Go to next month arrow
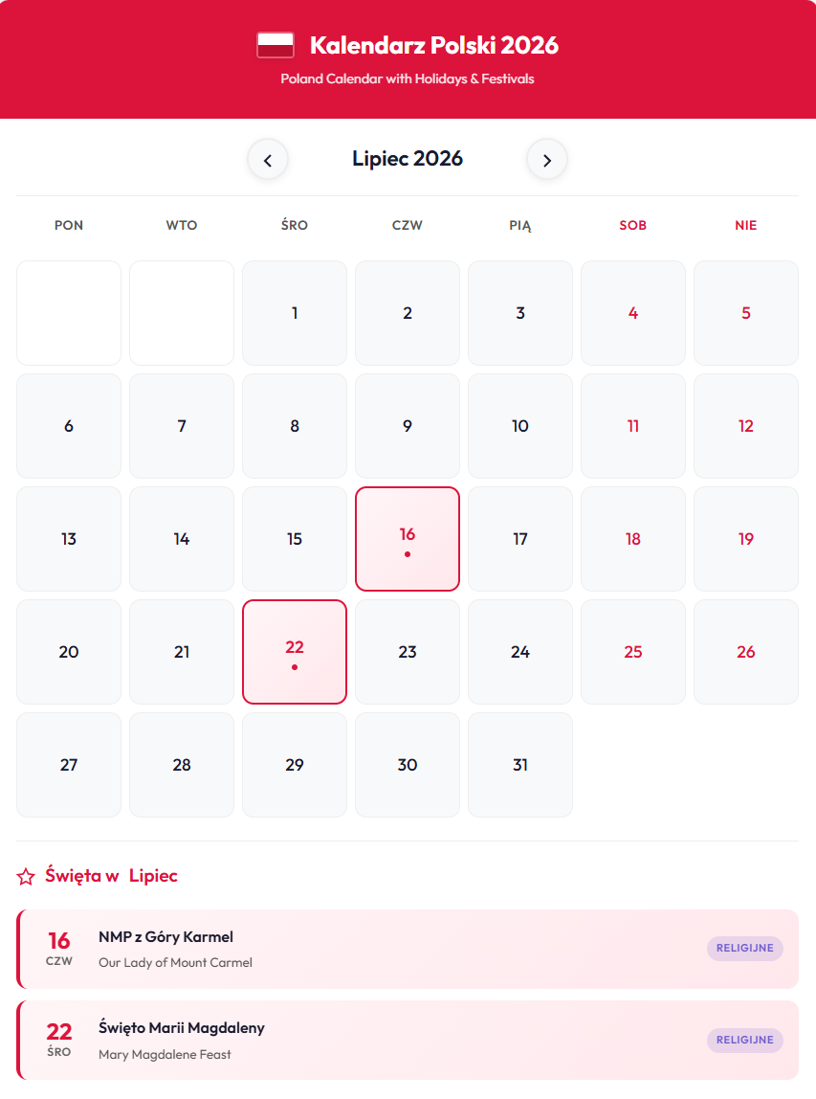Image resolution: width=816 pixels, height=1099 pixels. click(x=547, y=160)
